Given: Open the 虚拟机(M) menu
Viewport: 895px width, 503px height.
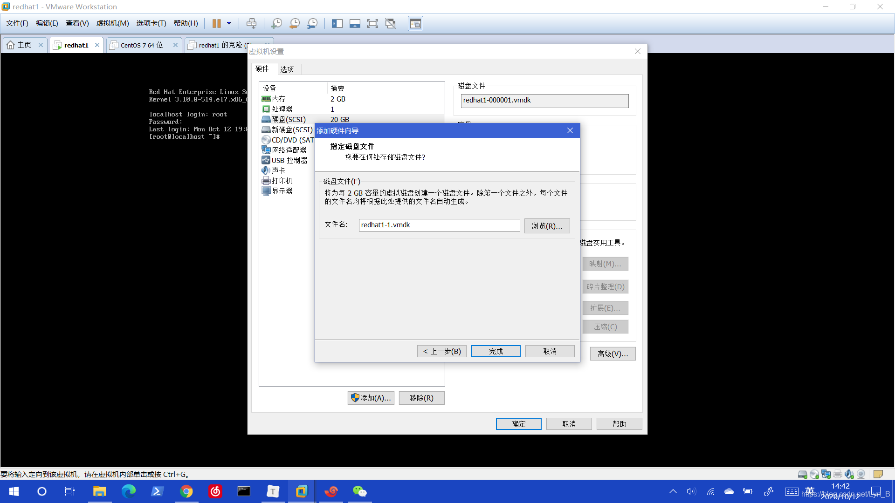Looking at the screenshot, I should click(x=112, y=23).
